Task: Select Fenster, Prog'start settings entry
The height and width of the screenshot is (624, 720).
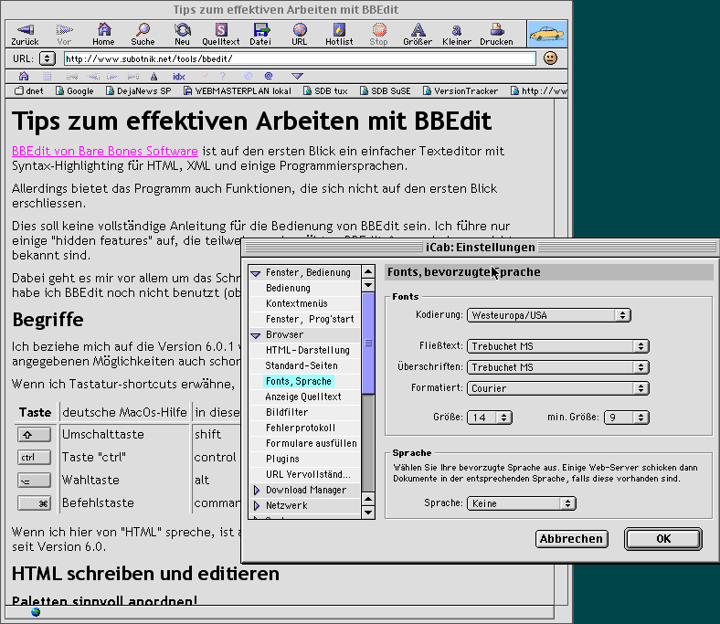Action: [x=310, y=319]
